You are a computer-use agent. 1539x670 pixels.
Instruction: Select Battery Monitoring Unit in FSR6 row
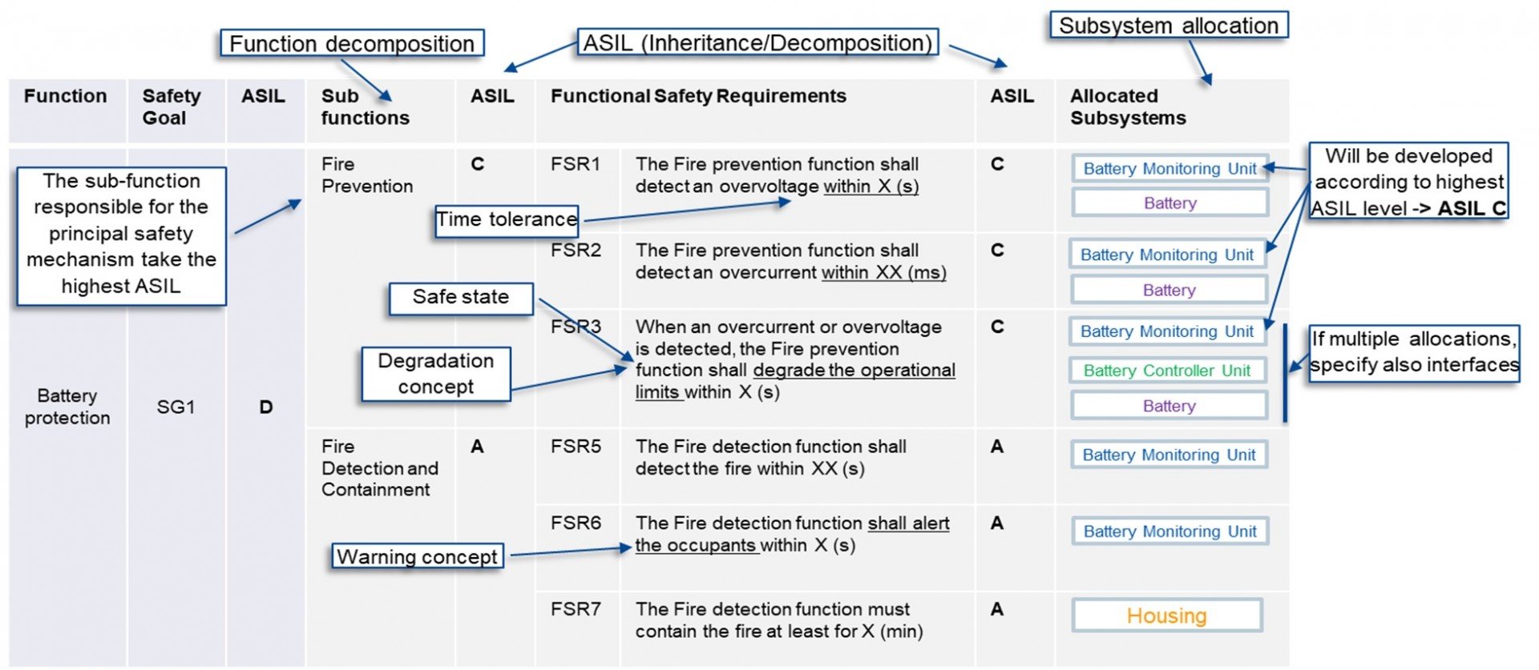pyautogui.click(x=1169, y=532)
